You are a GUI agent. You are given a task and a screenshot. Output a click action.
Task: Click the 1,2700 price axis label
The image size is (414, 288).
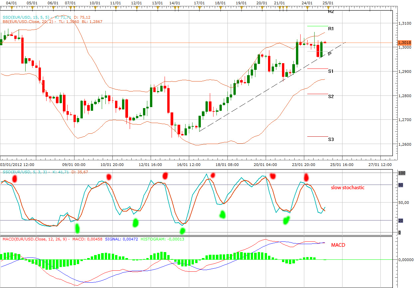pos(404,120)
